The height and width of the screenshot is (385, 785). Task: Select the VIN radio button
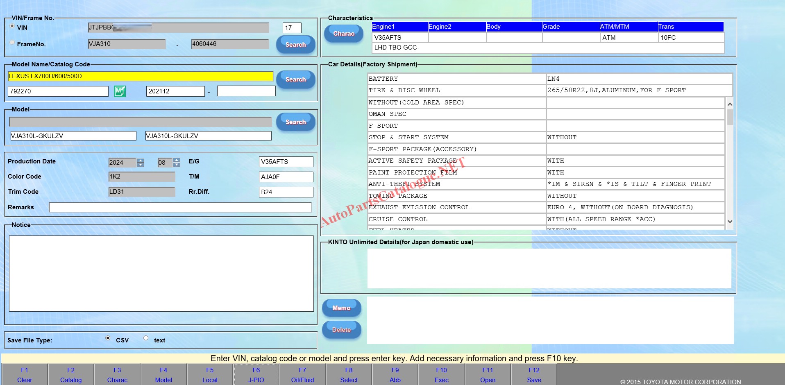[12, 26]
